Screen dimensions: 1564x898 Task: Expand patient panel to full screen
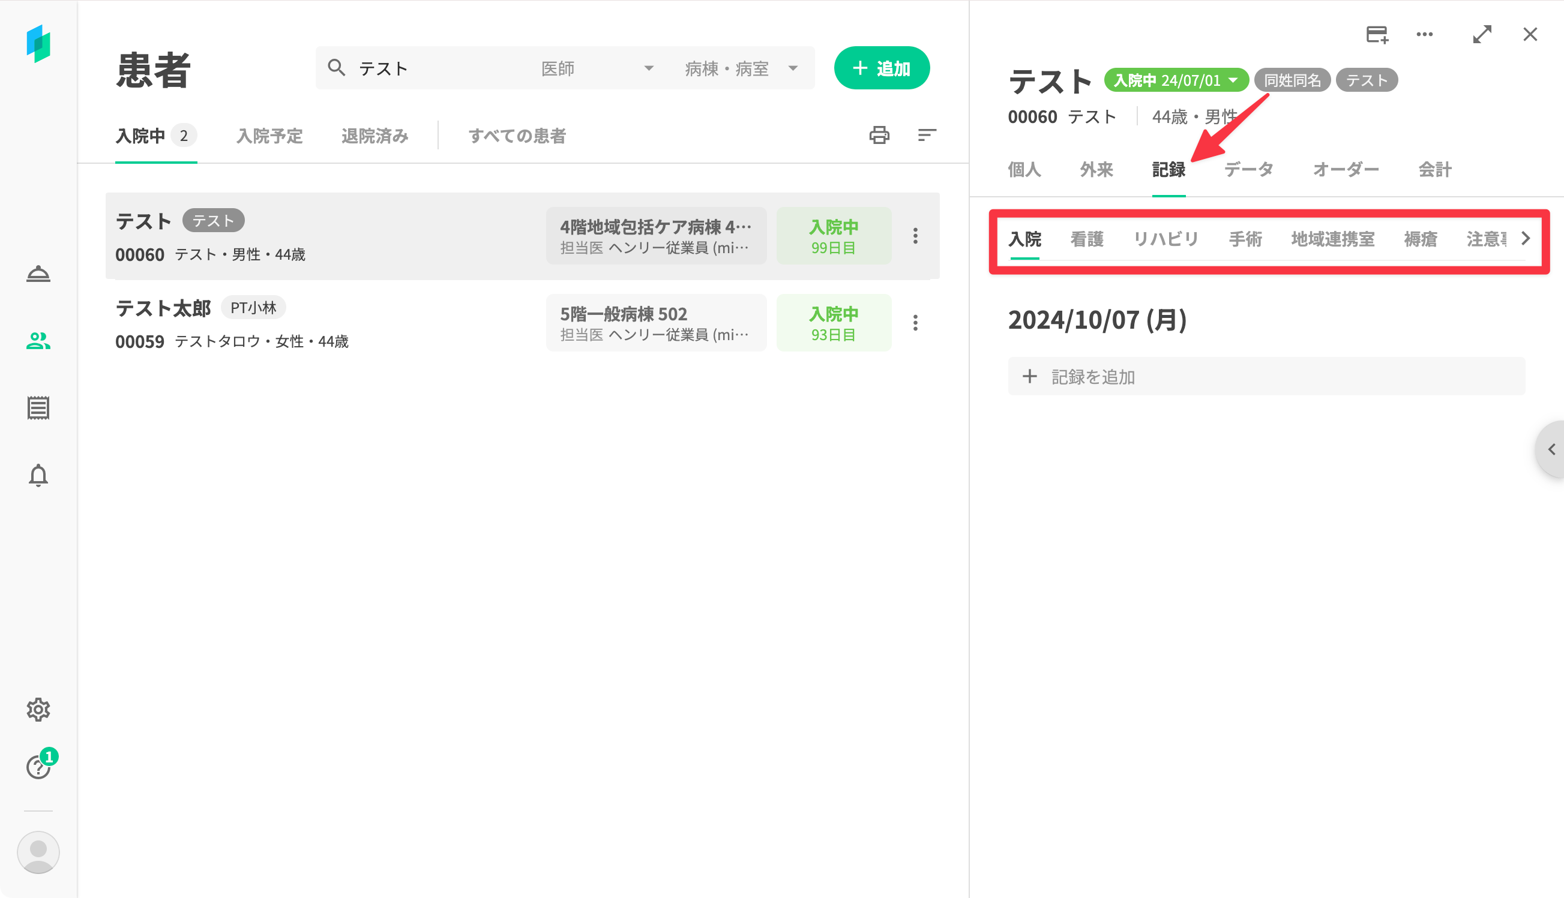[1482, 35]
